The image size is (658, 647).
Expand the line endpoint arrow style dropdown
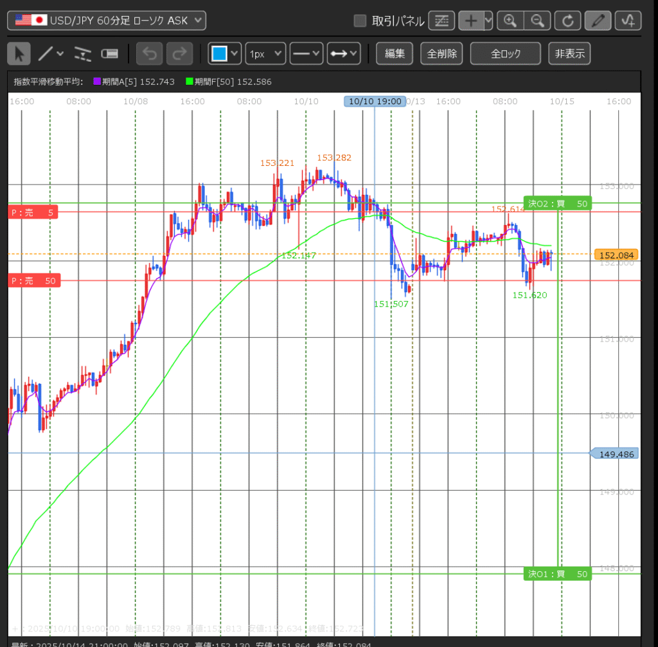pos(344,54)
